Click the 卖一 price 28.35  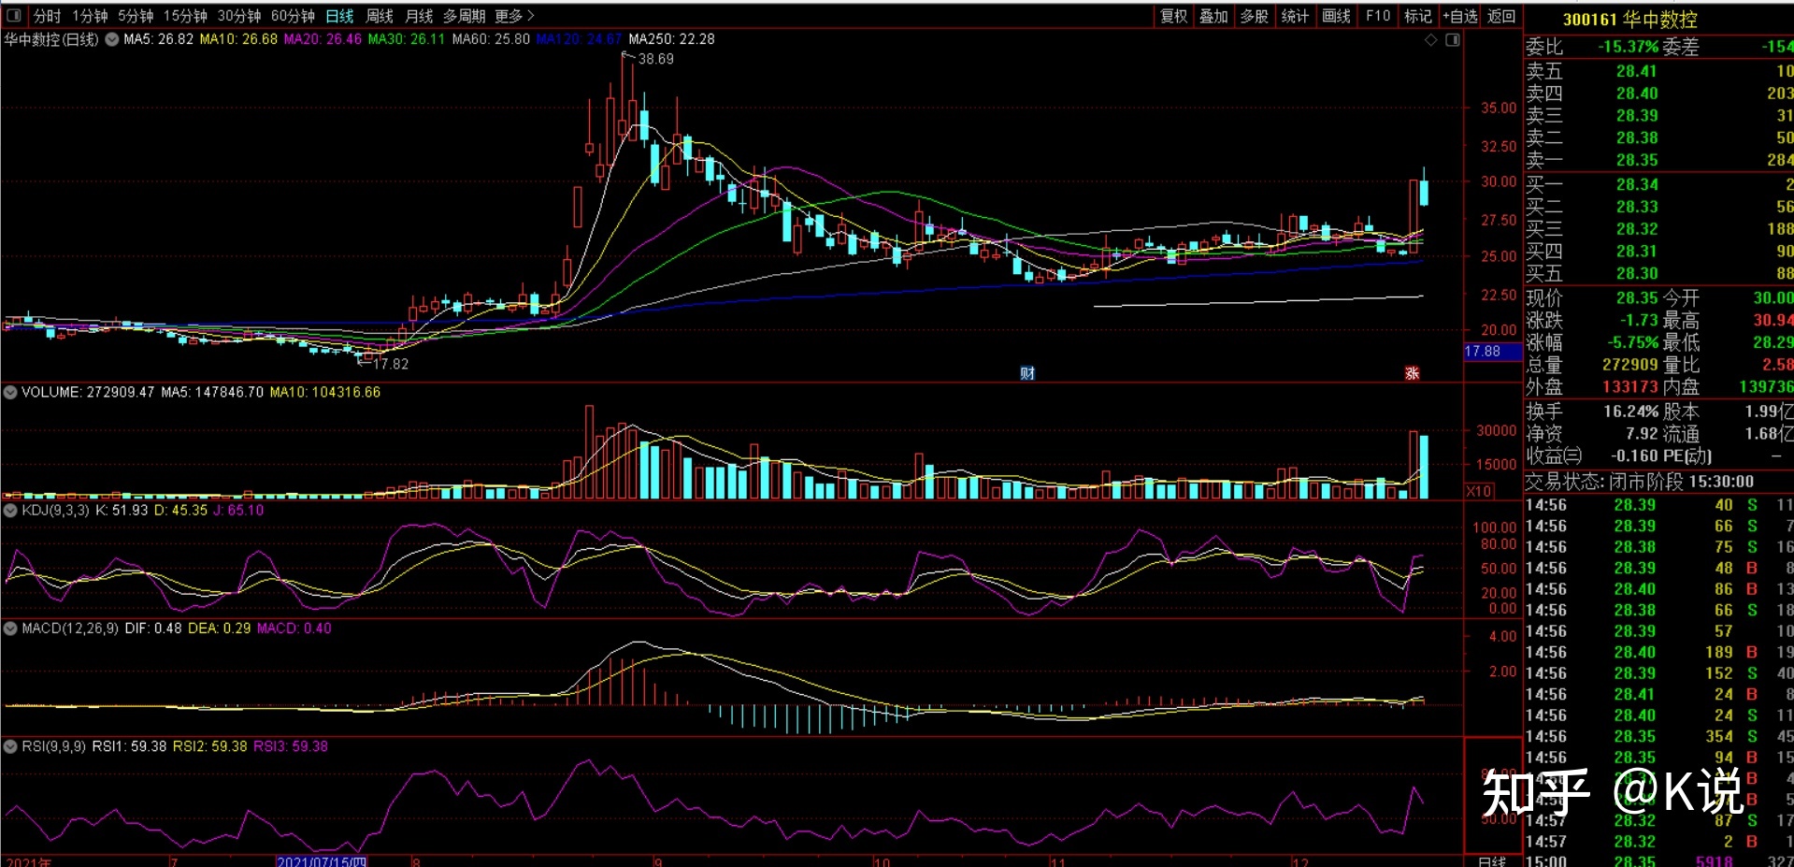(x=1637, y=160)
